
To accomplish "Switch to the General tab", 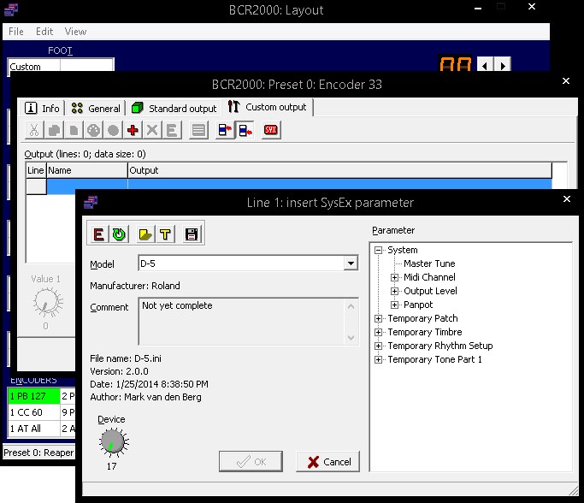I will click(x=96, y=109).
